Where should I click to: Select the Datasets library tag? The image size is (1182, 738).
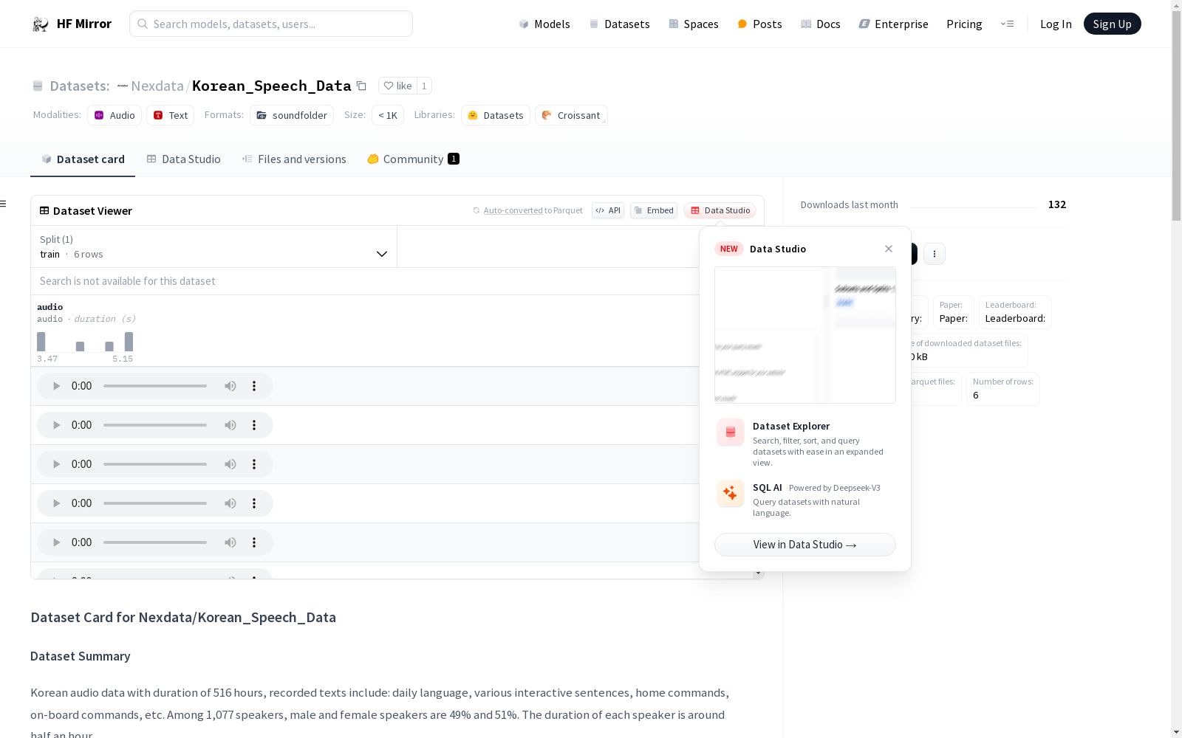coord(496,115)
